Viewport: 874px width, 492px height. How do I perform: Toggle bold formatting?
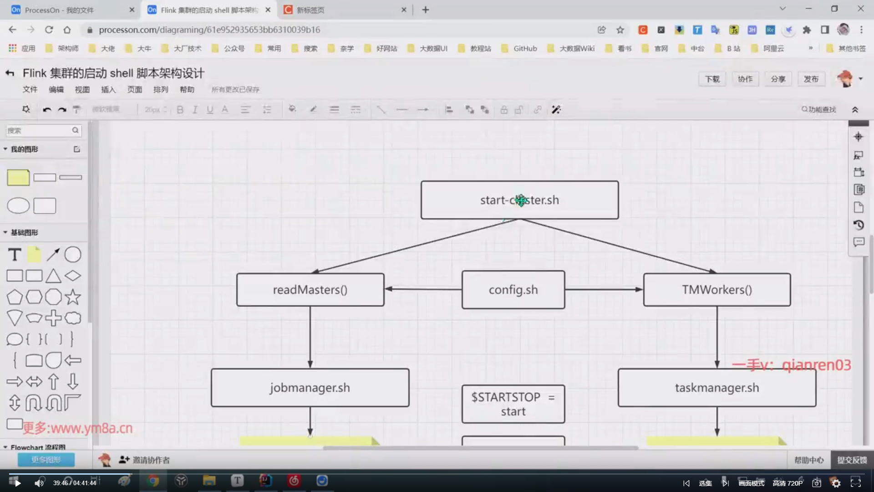click(180, 109)
